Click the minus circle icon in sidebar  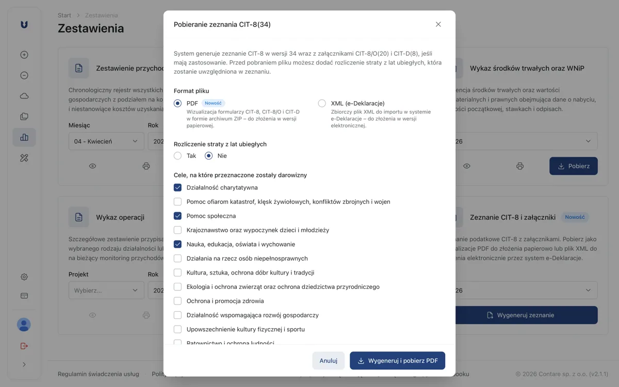(24, 75)
